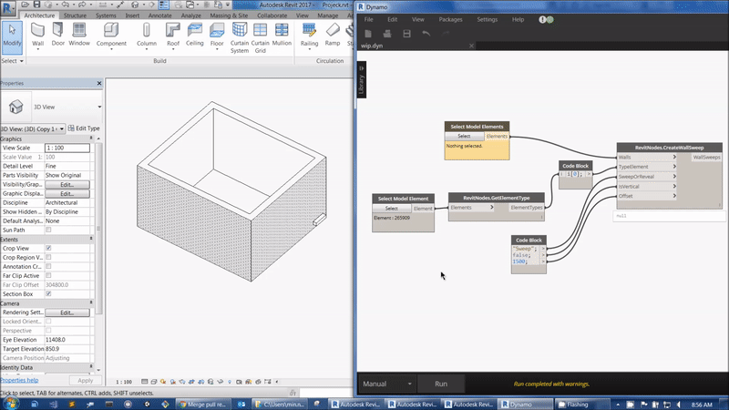The width and height of the screenshot is (729, 410).
Task: Click Select button in Select Model Elements node
Action: coord(464,136)
